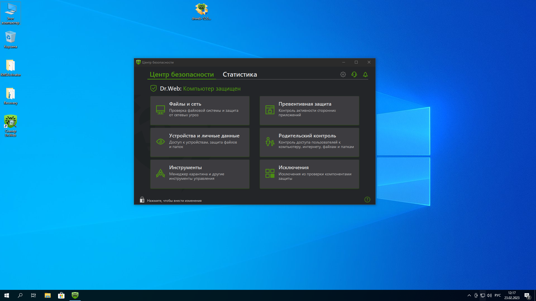Show hidden tray icons chevron
Screen dimensions: 536x301
(469, 295)
